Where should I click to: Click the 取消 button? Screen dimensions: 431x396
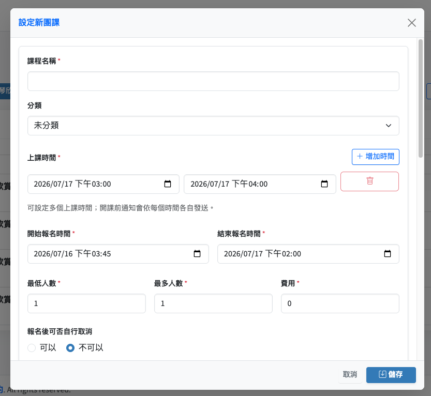pos(350,375)
